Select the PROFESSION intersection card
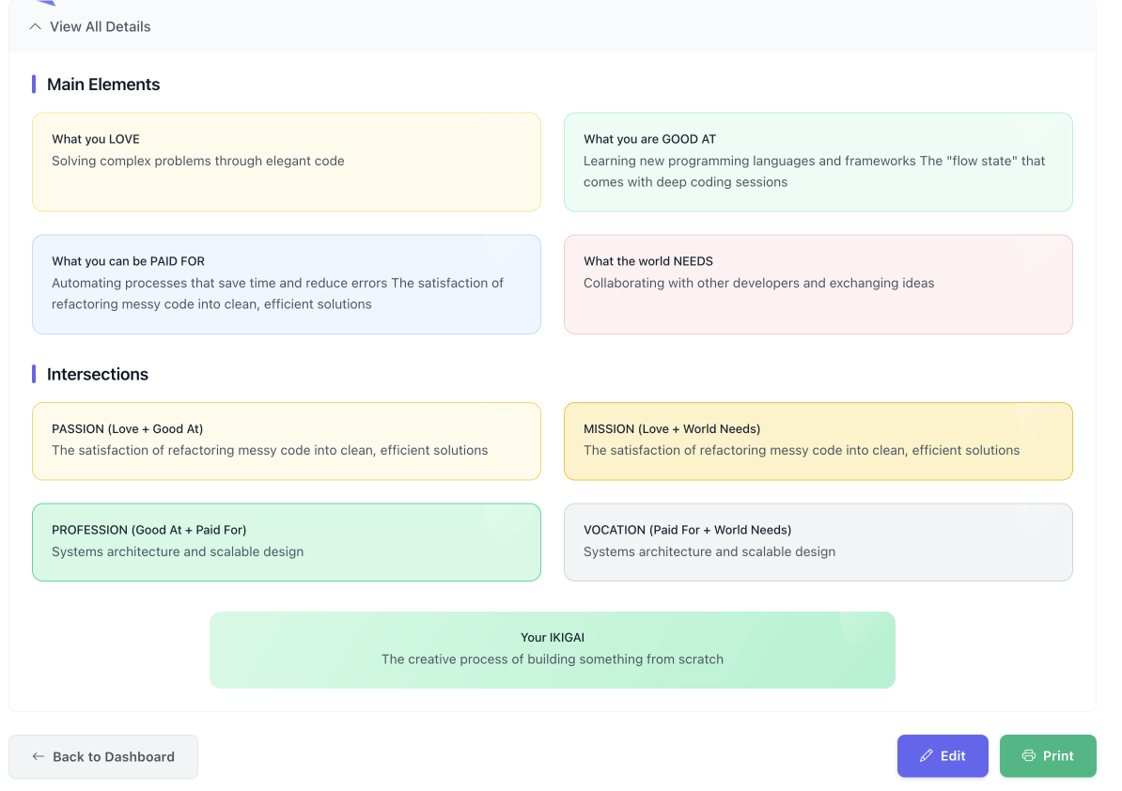The image size is (1122, 791). click(286, 542)
